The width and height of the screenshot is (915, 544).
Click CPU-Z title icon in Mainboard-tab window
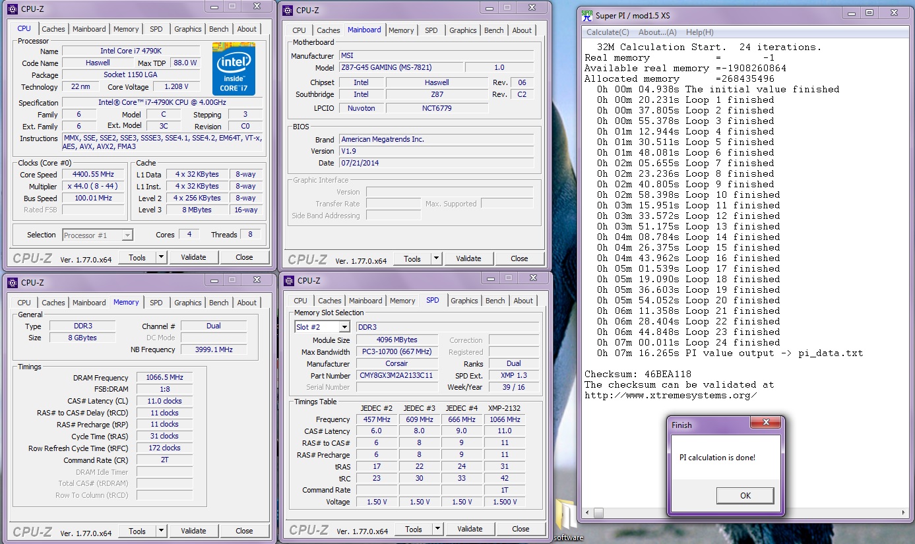(288, 10)
